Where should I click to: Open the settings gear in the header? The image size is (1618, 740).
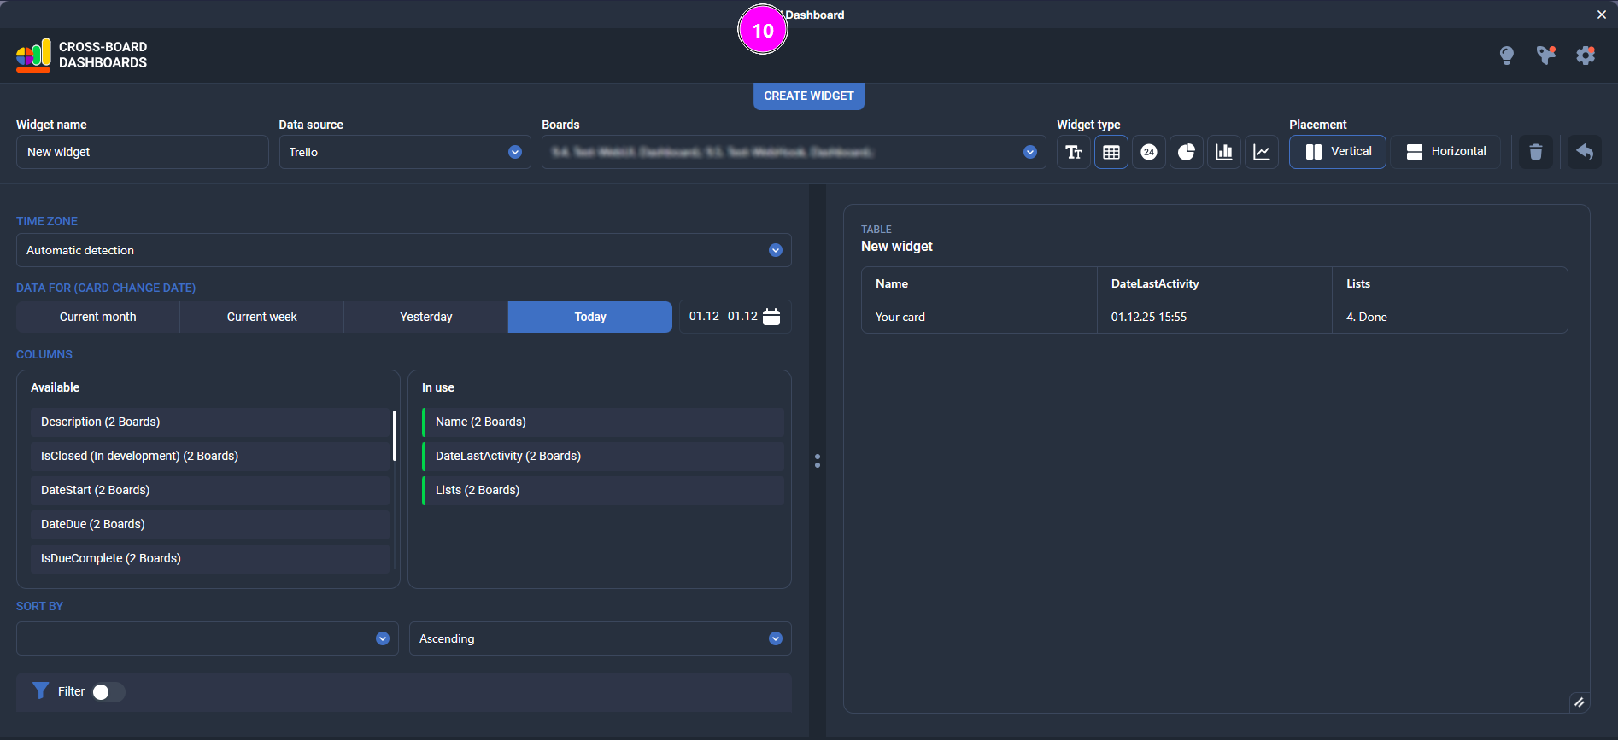pyautogui.click(x=1586, y=55)
